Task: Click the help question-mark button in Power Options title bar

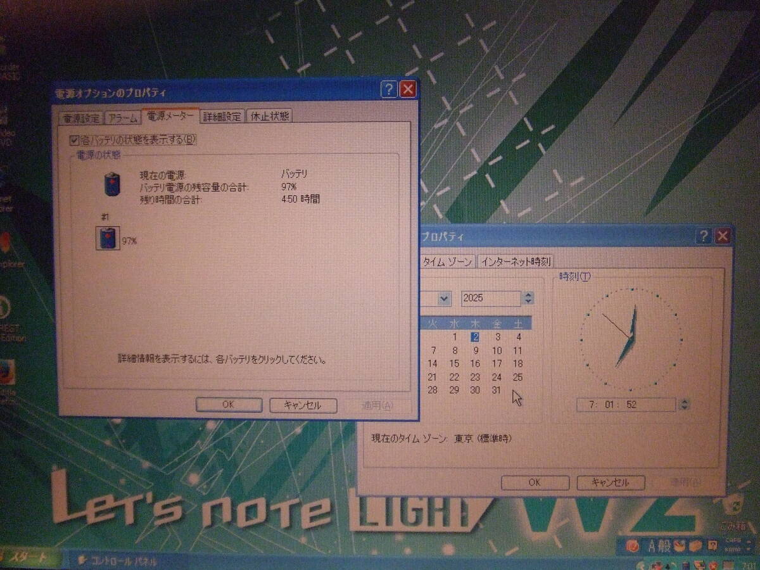Action: [x=389, y=89]
